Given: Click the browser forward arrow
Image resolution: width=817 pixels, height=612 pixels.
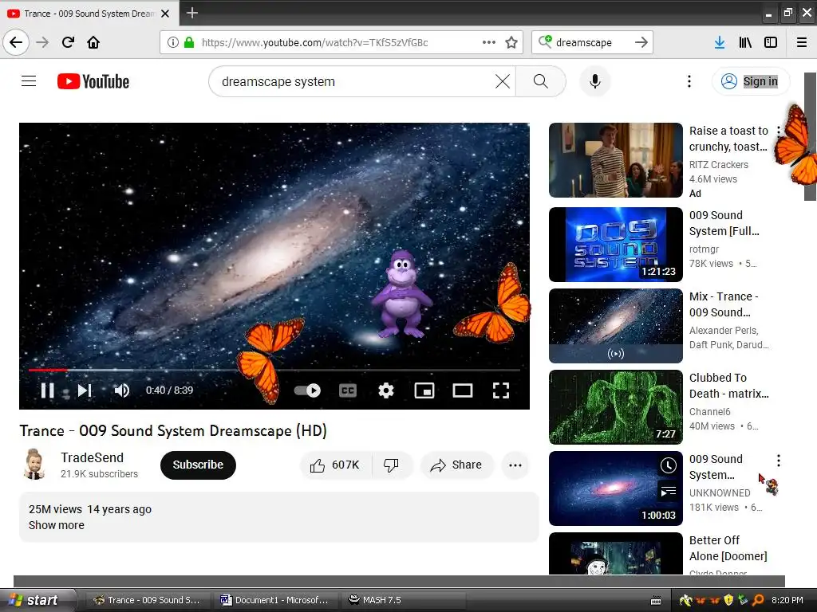Looking at the screenshot, I should [42, 42].
